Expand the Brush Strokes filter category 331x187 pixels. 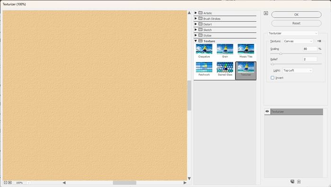tap(195, 18)
